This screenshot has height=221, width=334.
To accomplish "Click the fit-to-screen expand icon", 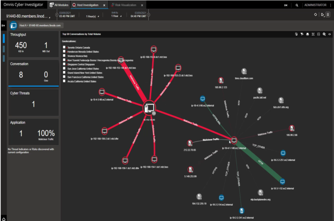I will tap(313, 34).
